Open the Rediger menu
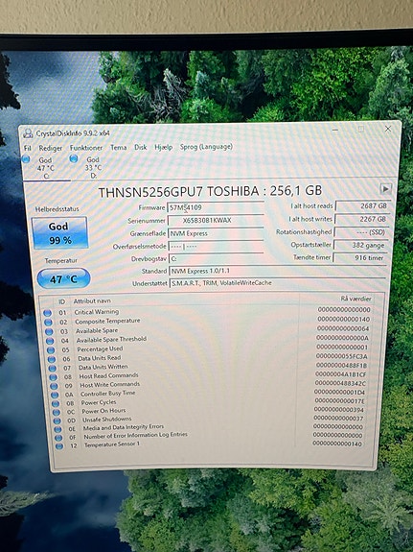 pos(50,148)
